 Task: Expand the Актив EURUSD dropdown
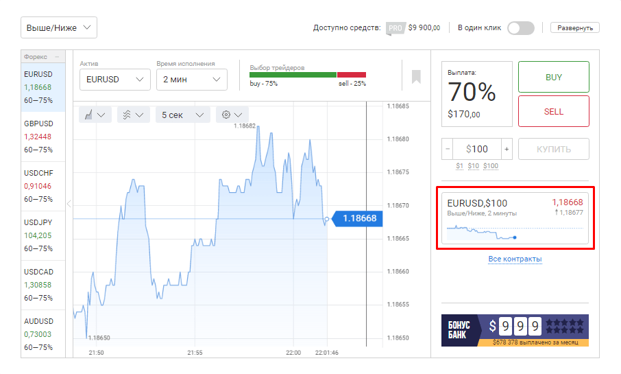114,80
